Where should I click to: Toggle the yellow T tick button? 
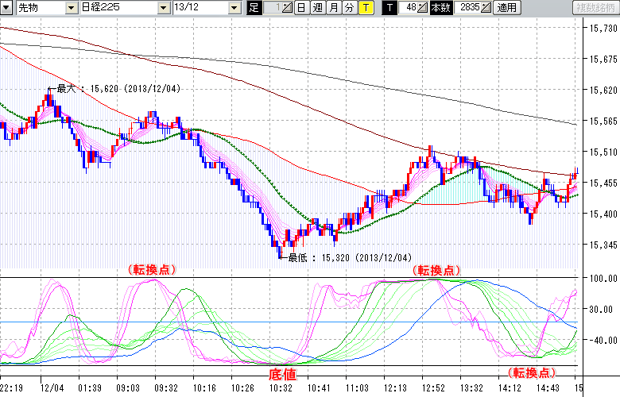coord(365,7)
